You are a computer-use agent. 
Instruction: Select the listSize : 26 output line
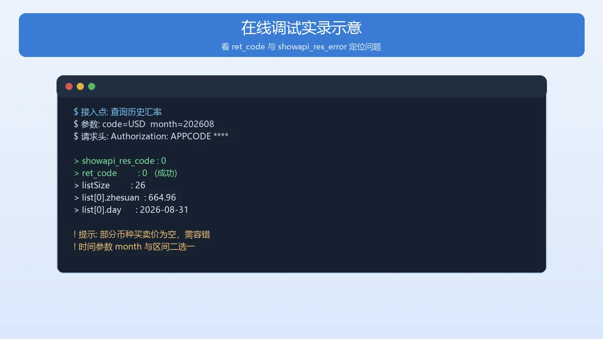(110, 186)
